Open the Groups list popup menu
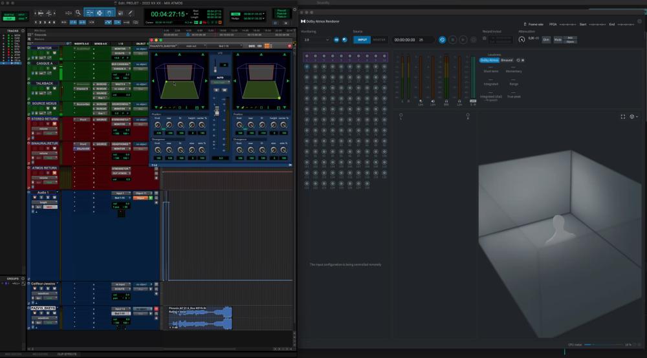The image size is (647, 358). (23, 279)
